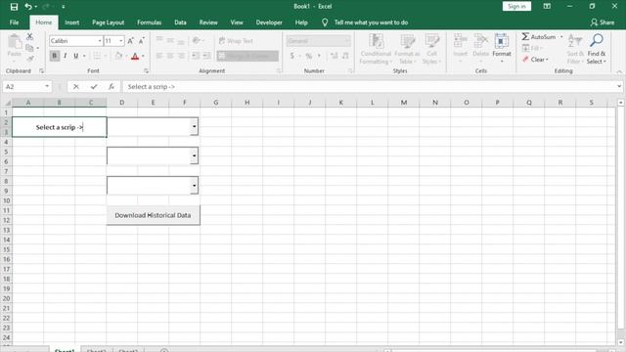Image resolution: width=626 pixels, height=352 pixels.
Task: Click the Ribbon Display Options icon
Action: pos(547,7)
